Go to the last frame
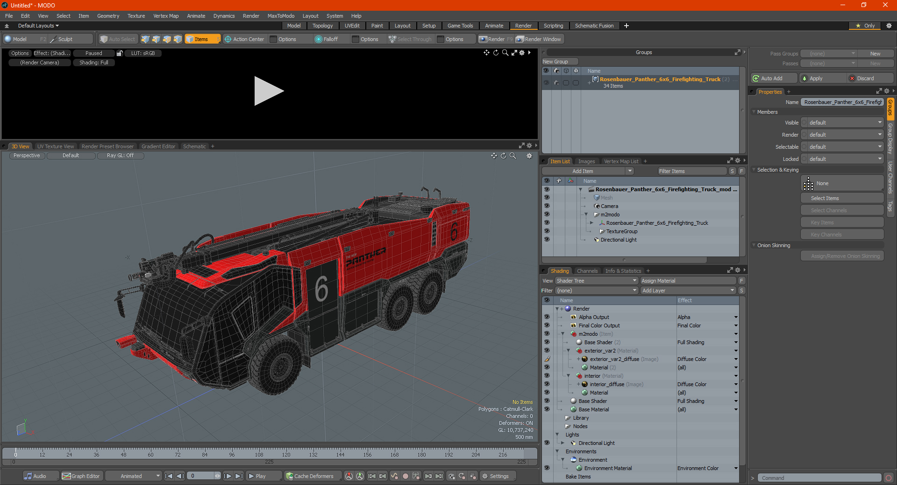Image resolution: width=897 pixels, height=485 pixels. (x=239, y=476)
